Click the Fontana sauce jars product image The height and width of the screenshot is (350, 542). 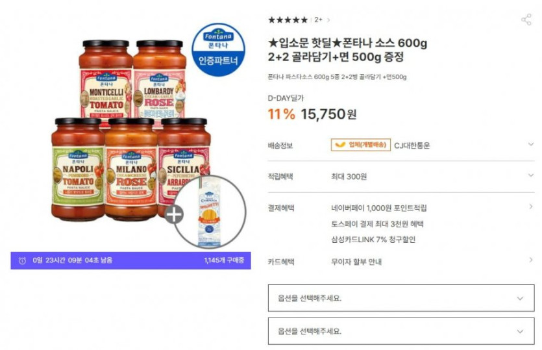(x=131, y=131)
